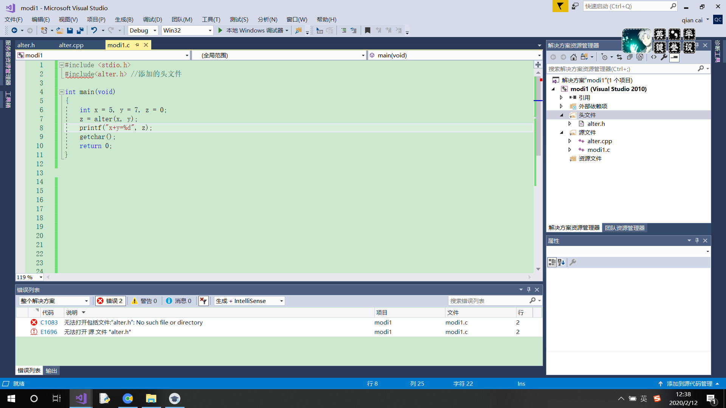Open the 调试(D) menu
The image size is (726, 408).
[152, 20]
